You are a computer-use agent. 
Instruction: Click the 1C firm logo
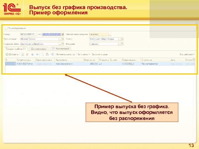click(x=12, y=9)
